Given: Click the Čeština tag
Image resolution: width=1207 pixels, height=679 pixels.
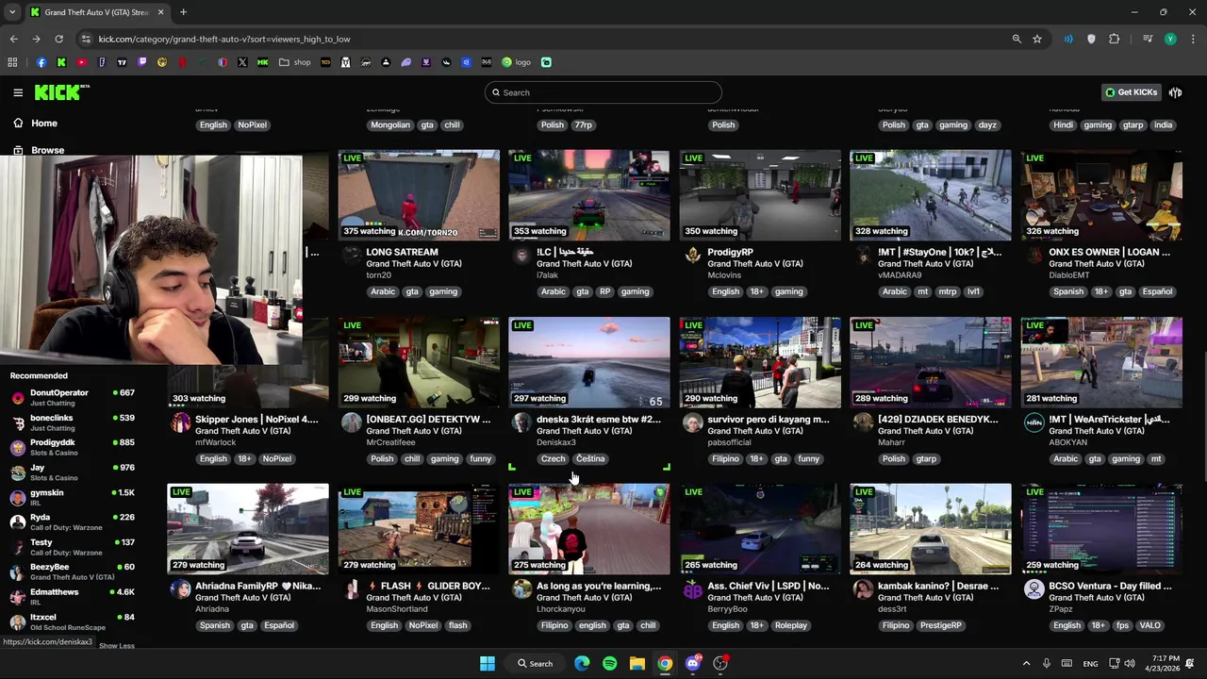Looking at the screenshot, I should point(590,458).
